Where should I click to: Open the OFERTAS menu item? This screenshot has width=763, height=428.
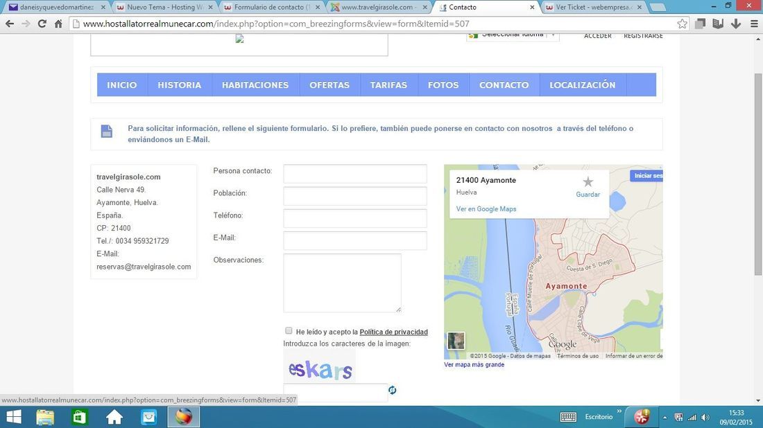[329, 85]
